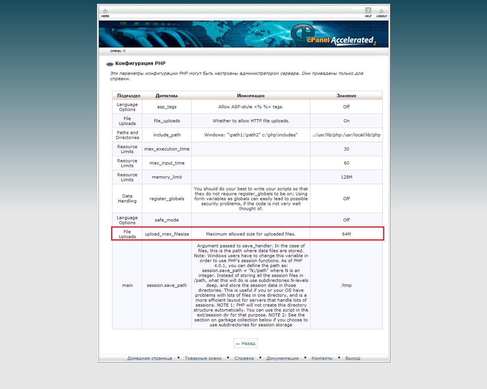Click the session.save_path directive cell
Screen dimensions: 487x389
[x=167, y=285]
